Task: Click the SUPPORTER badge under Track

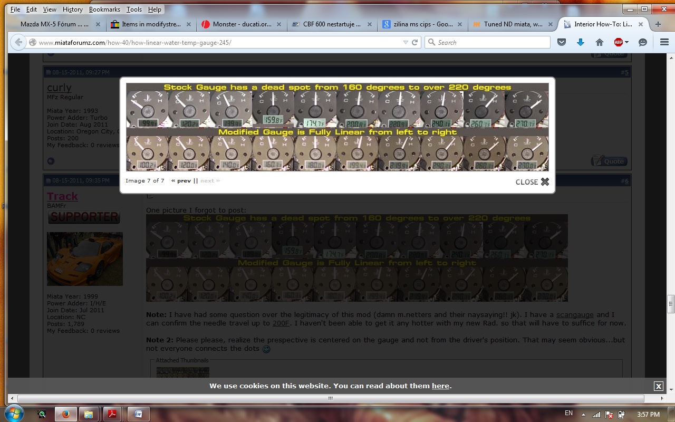Action: pos(84,216)
